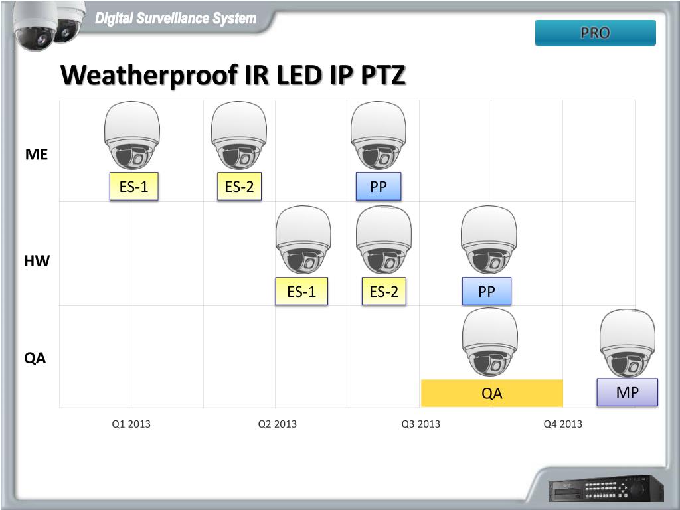Click the PRO button at top right

[x=596, y=33]
